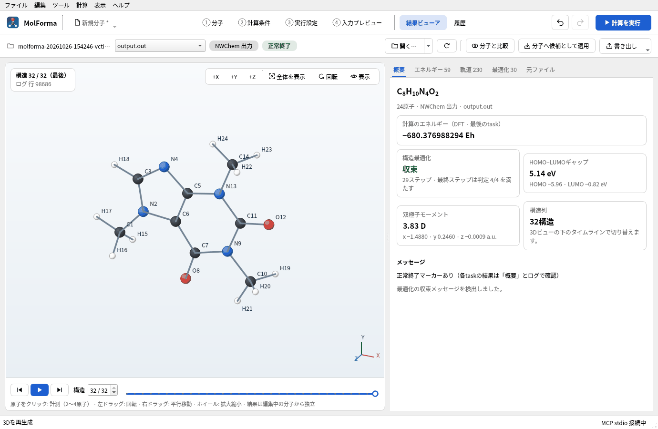Switch to the 軌道 230 tab
The width and height of the screenshot is (658, 429).
point(471,70)
